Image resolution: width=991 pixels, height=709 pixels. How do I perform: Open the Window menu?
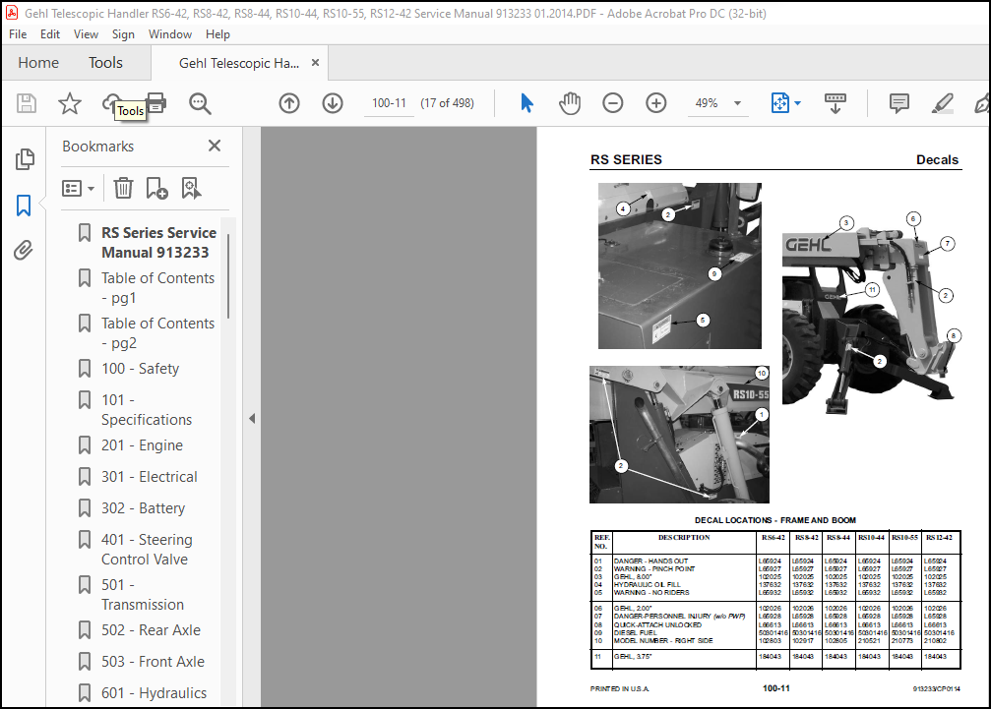point(170,34)
